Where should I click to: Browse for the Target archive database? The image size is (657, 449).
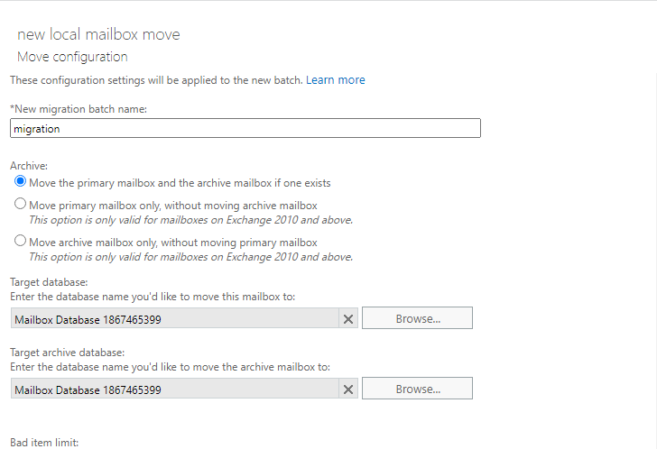click(x=417, y=389)
